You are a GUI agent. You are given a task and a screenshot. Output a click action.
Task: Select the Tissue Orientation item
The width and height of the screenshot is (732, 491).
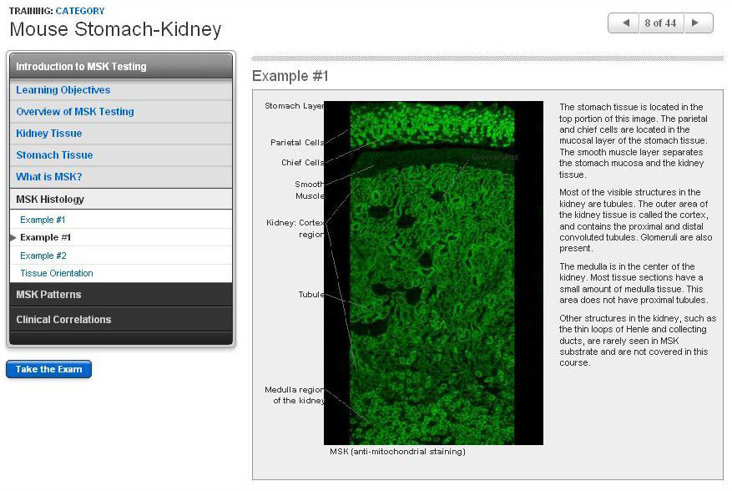56,273
